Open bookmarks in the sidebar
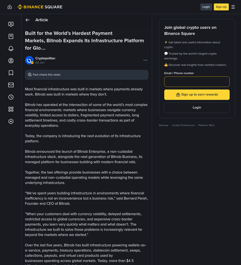 (x=11, y=73)
